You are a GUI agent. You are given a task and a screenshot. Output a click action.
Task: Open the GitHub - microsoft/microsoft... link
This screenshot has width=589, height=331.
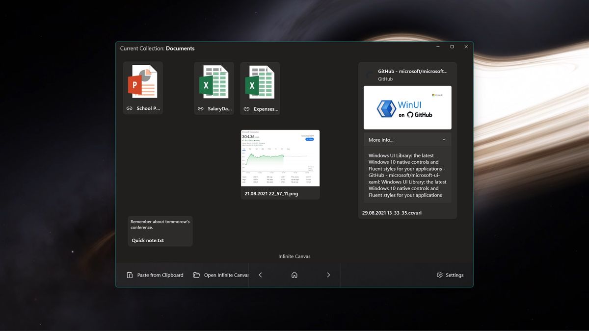(x=412, y=71)
